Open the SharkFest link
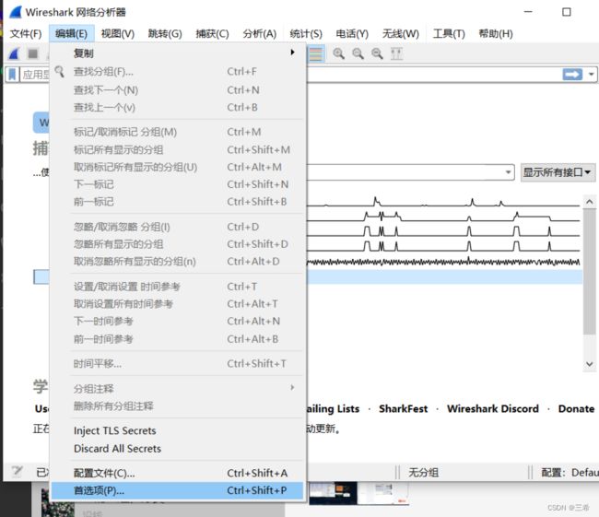Screen dimensions: 599x517 (403, 409)
